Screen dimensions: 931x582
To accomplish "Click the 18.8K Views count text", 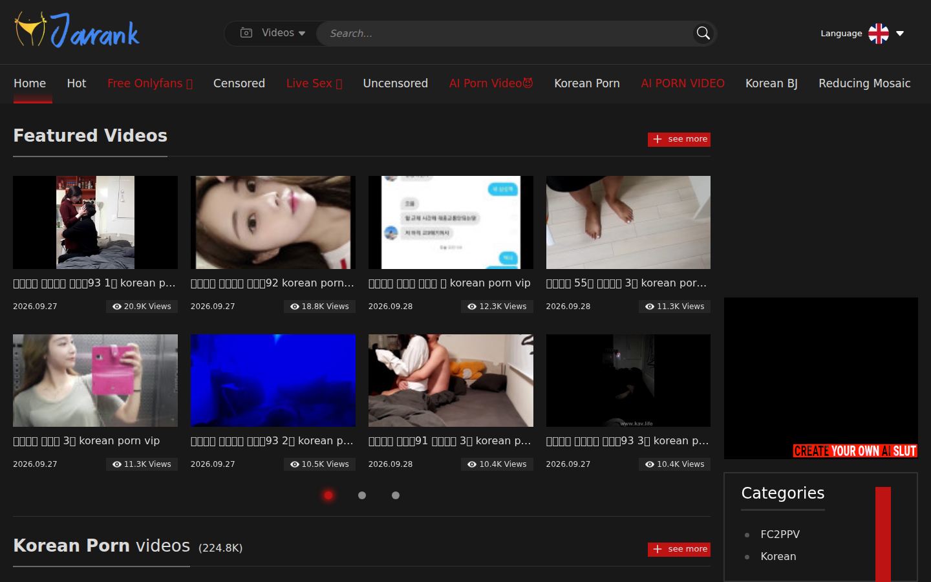I will point(325,307).
